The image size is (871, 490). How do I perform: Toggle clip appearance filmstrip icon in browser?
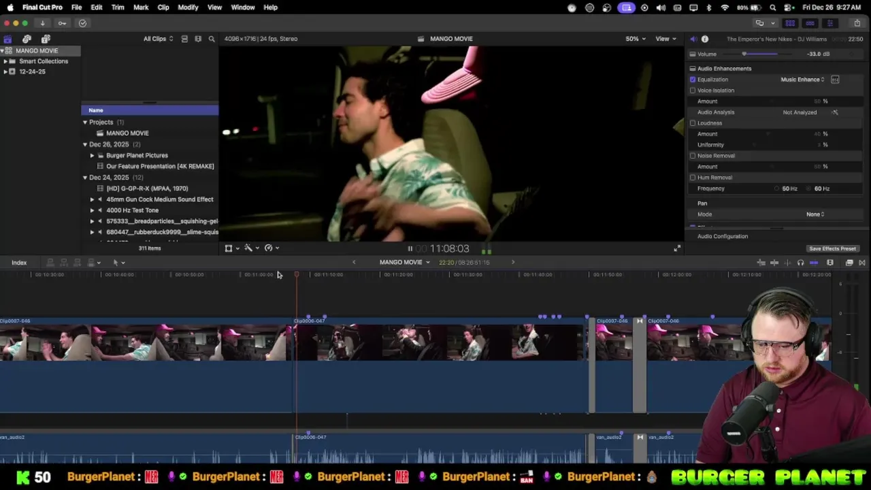198,39
